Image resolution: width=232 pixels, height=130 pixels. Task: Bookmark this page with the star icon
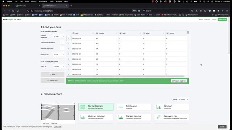pos(139,11)
